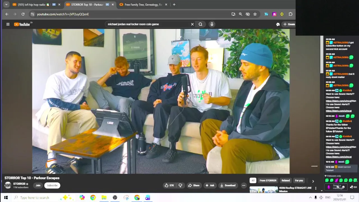Select the For you chip
The height and width of the screenshot is (202, 359).
299,181
